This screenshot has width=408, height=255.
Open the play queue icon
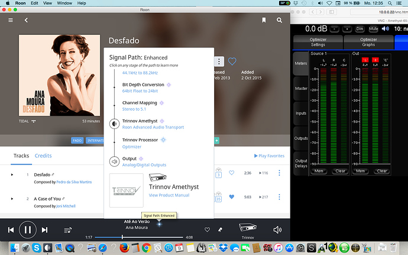pos(68,230)
